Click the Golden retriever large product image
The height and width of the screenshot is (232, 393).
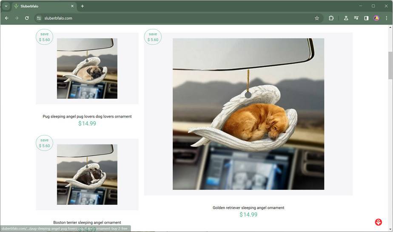point(248,114)
